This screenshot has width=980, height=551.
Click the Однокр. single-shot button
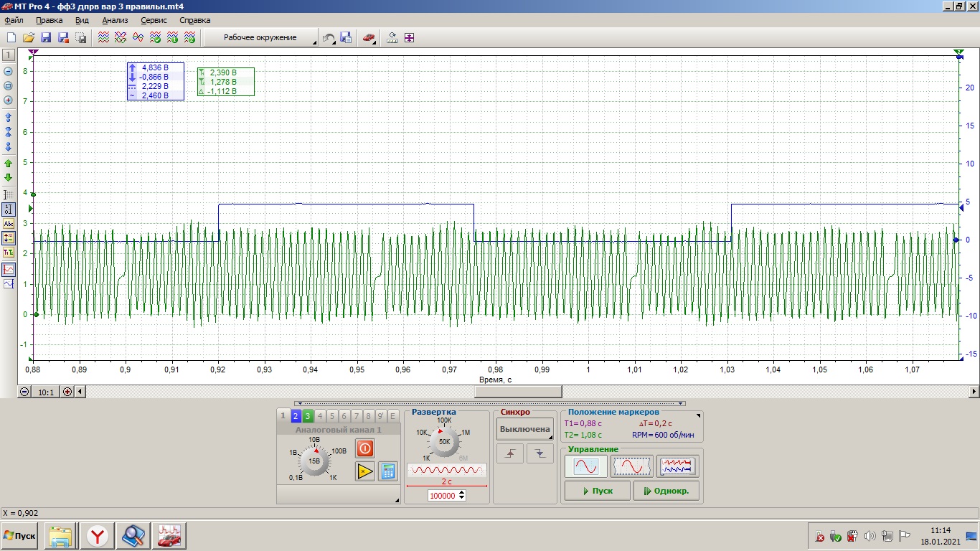tap(666, 491)
